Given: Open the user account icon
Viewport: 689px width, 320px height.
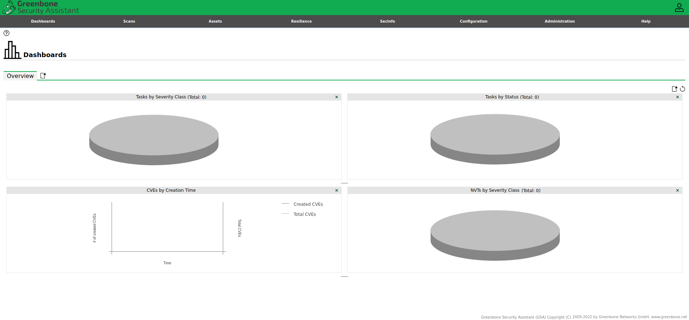Looking at the screenshot, I should [679, 8].
